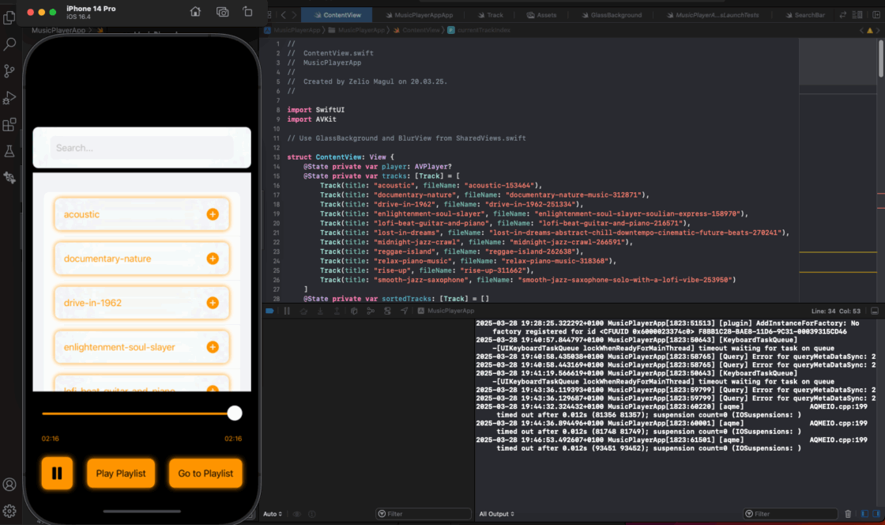
Task: Click the memory graph debugger icon
Action: pyautogui.click(x=371, y=310)
